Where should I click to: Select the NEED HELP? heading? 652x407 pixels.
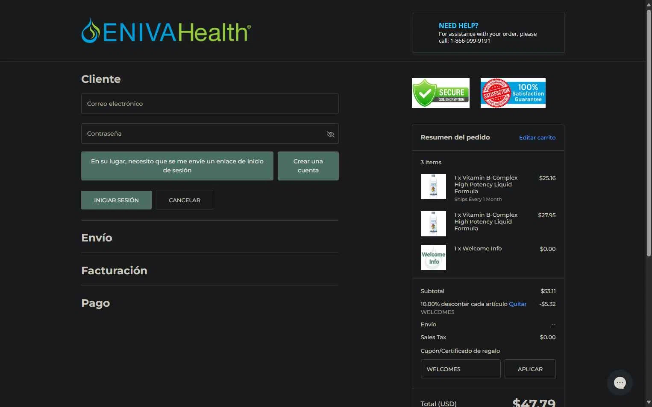[458, 26]
